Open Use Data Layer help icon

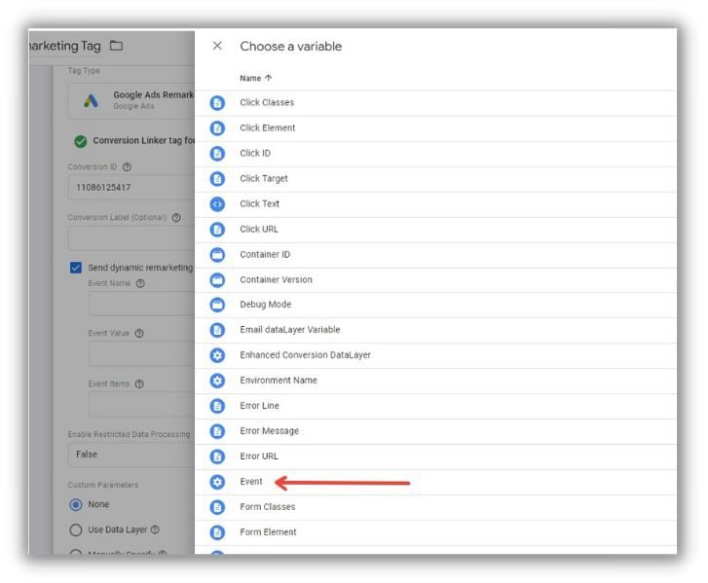click(155, 529)
